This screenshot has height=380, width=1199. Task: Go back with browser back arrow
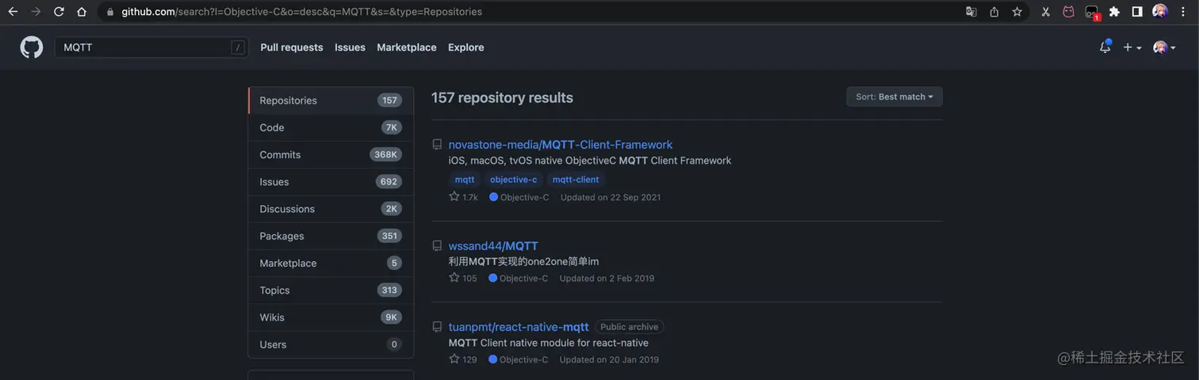(x=13, y=12)
